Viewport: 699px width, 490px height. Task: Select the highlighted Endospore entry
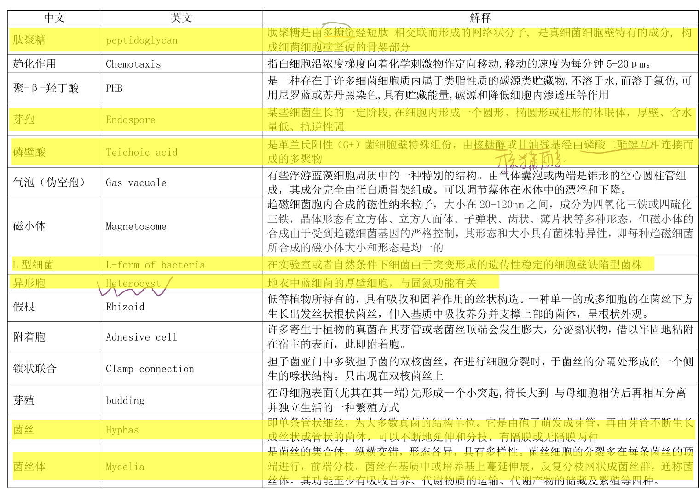(130, 120)
